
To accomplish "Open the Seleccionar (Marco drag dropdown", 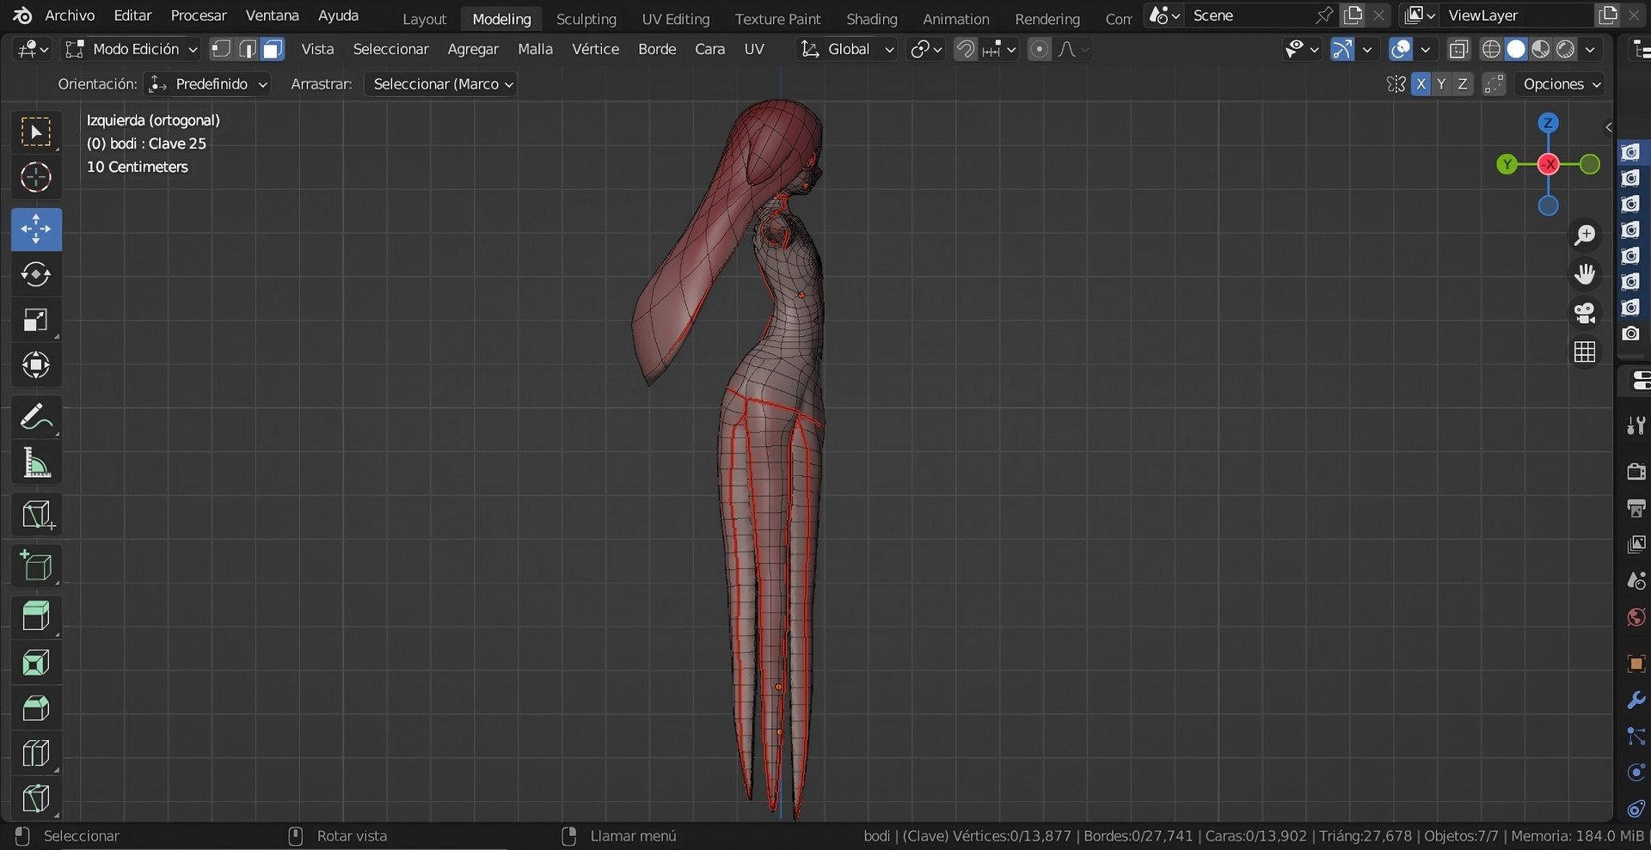I will click(440, 84).
